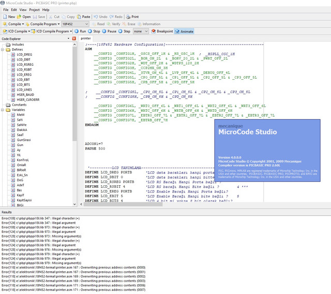Click the Redo toolbar icon

pos(112,17)
